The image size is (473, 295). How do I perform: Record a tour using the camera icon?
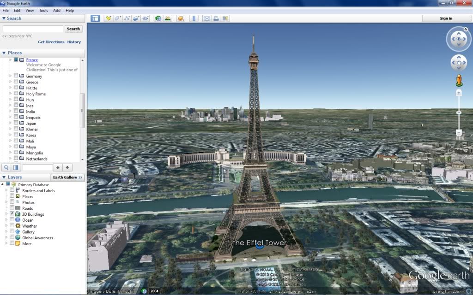coord(146,18)
